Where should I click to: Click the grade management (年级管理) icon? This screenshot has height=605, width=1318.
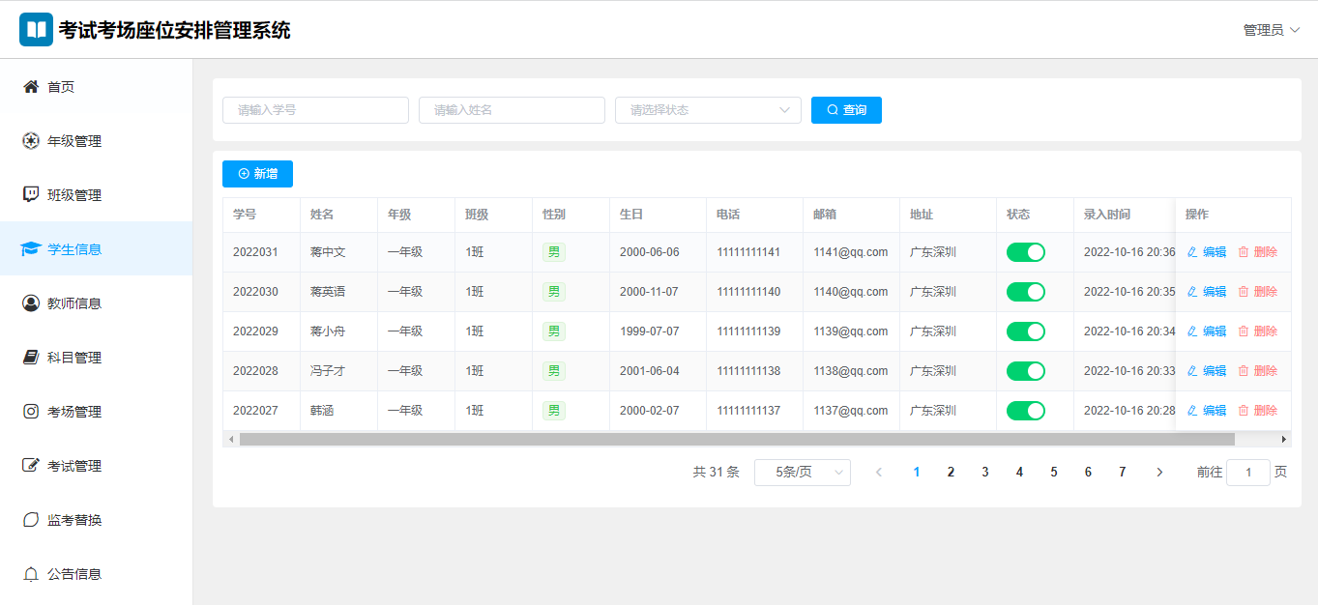pos(31,141)
